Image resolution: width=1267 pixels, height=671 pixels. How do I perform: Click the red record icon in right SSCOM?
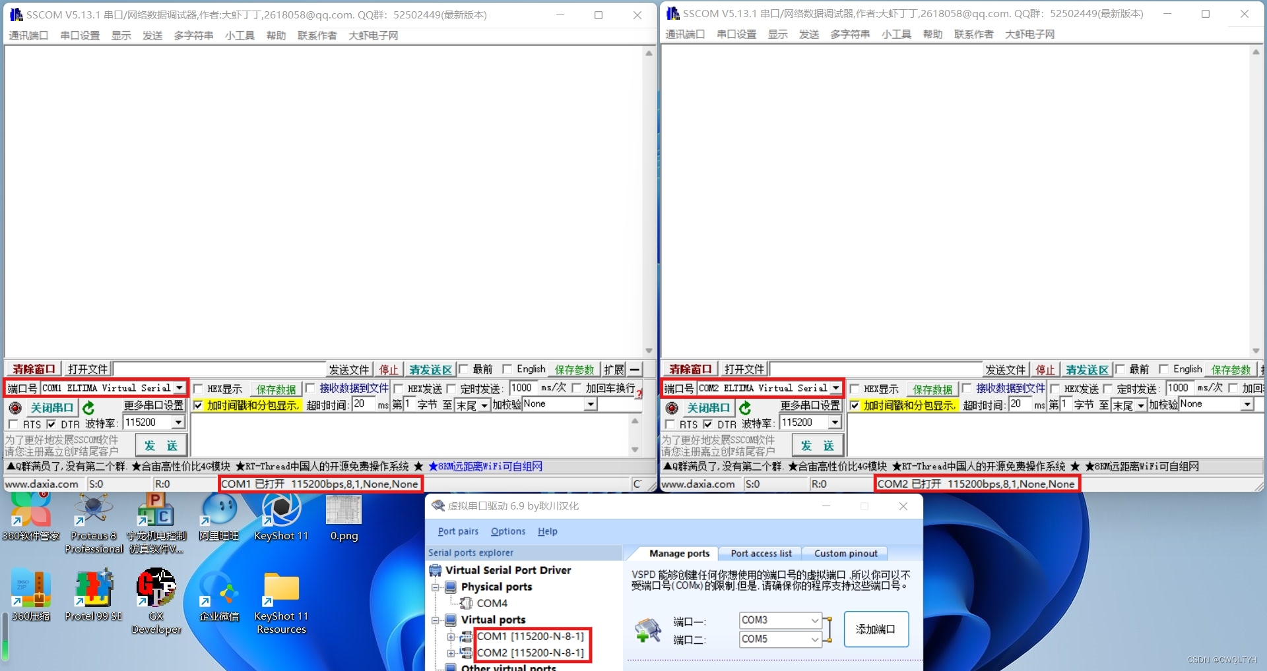coord(672,408)
